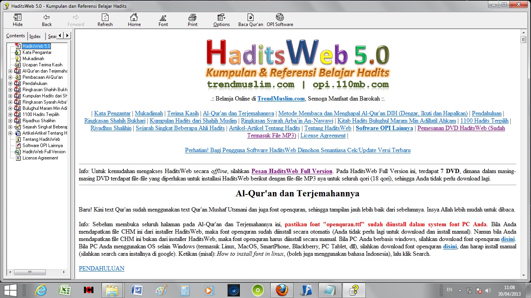Follow the Ringkasan Shahih Bukhari link
531x298 pixels.
click(x=115, y=121)
